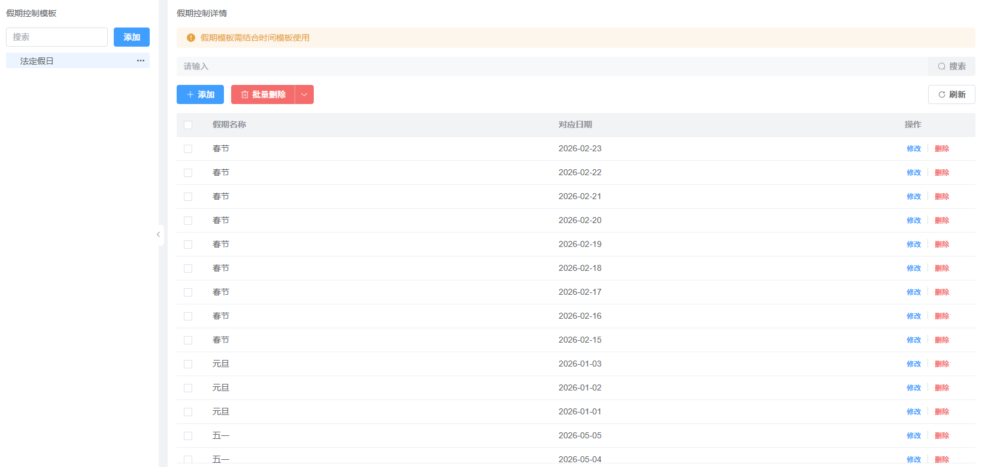Click 修改 for 春节 2026-02-20
Screen dimensions: 982x467
914,221
